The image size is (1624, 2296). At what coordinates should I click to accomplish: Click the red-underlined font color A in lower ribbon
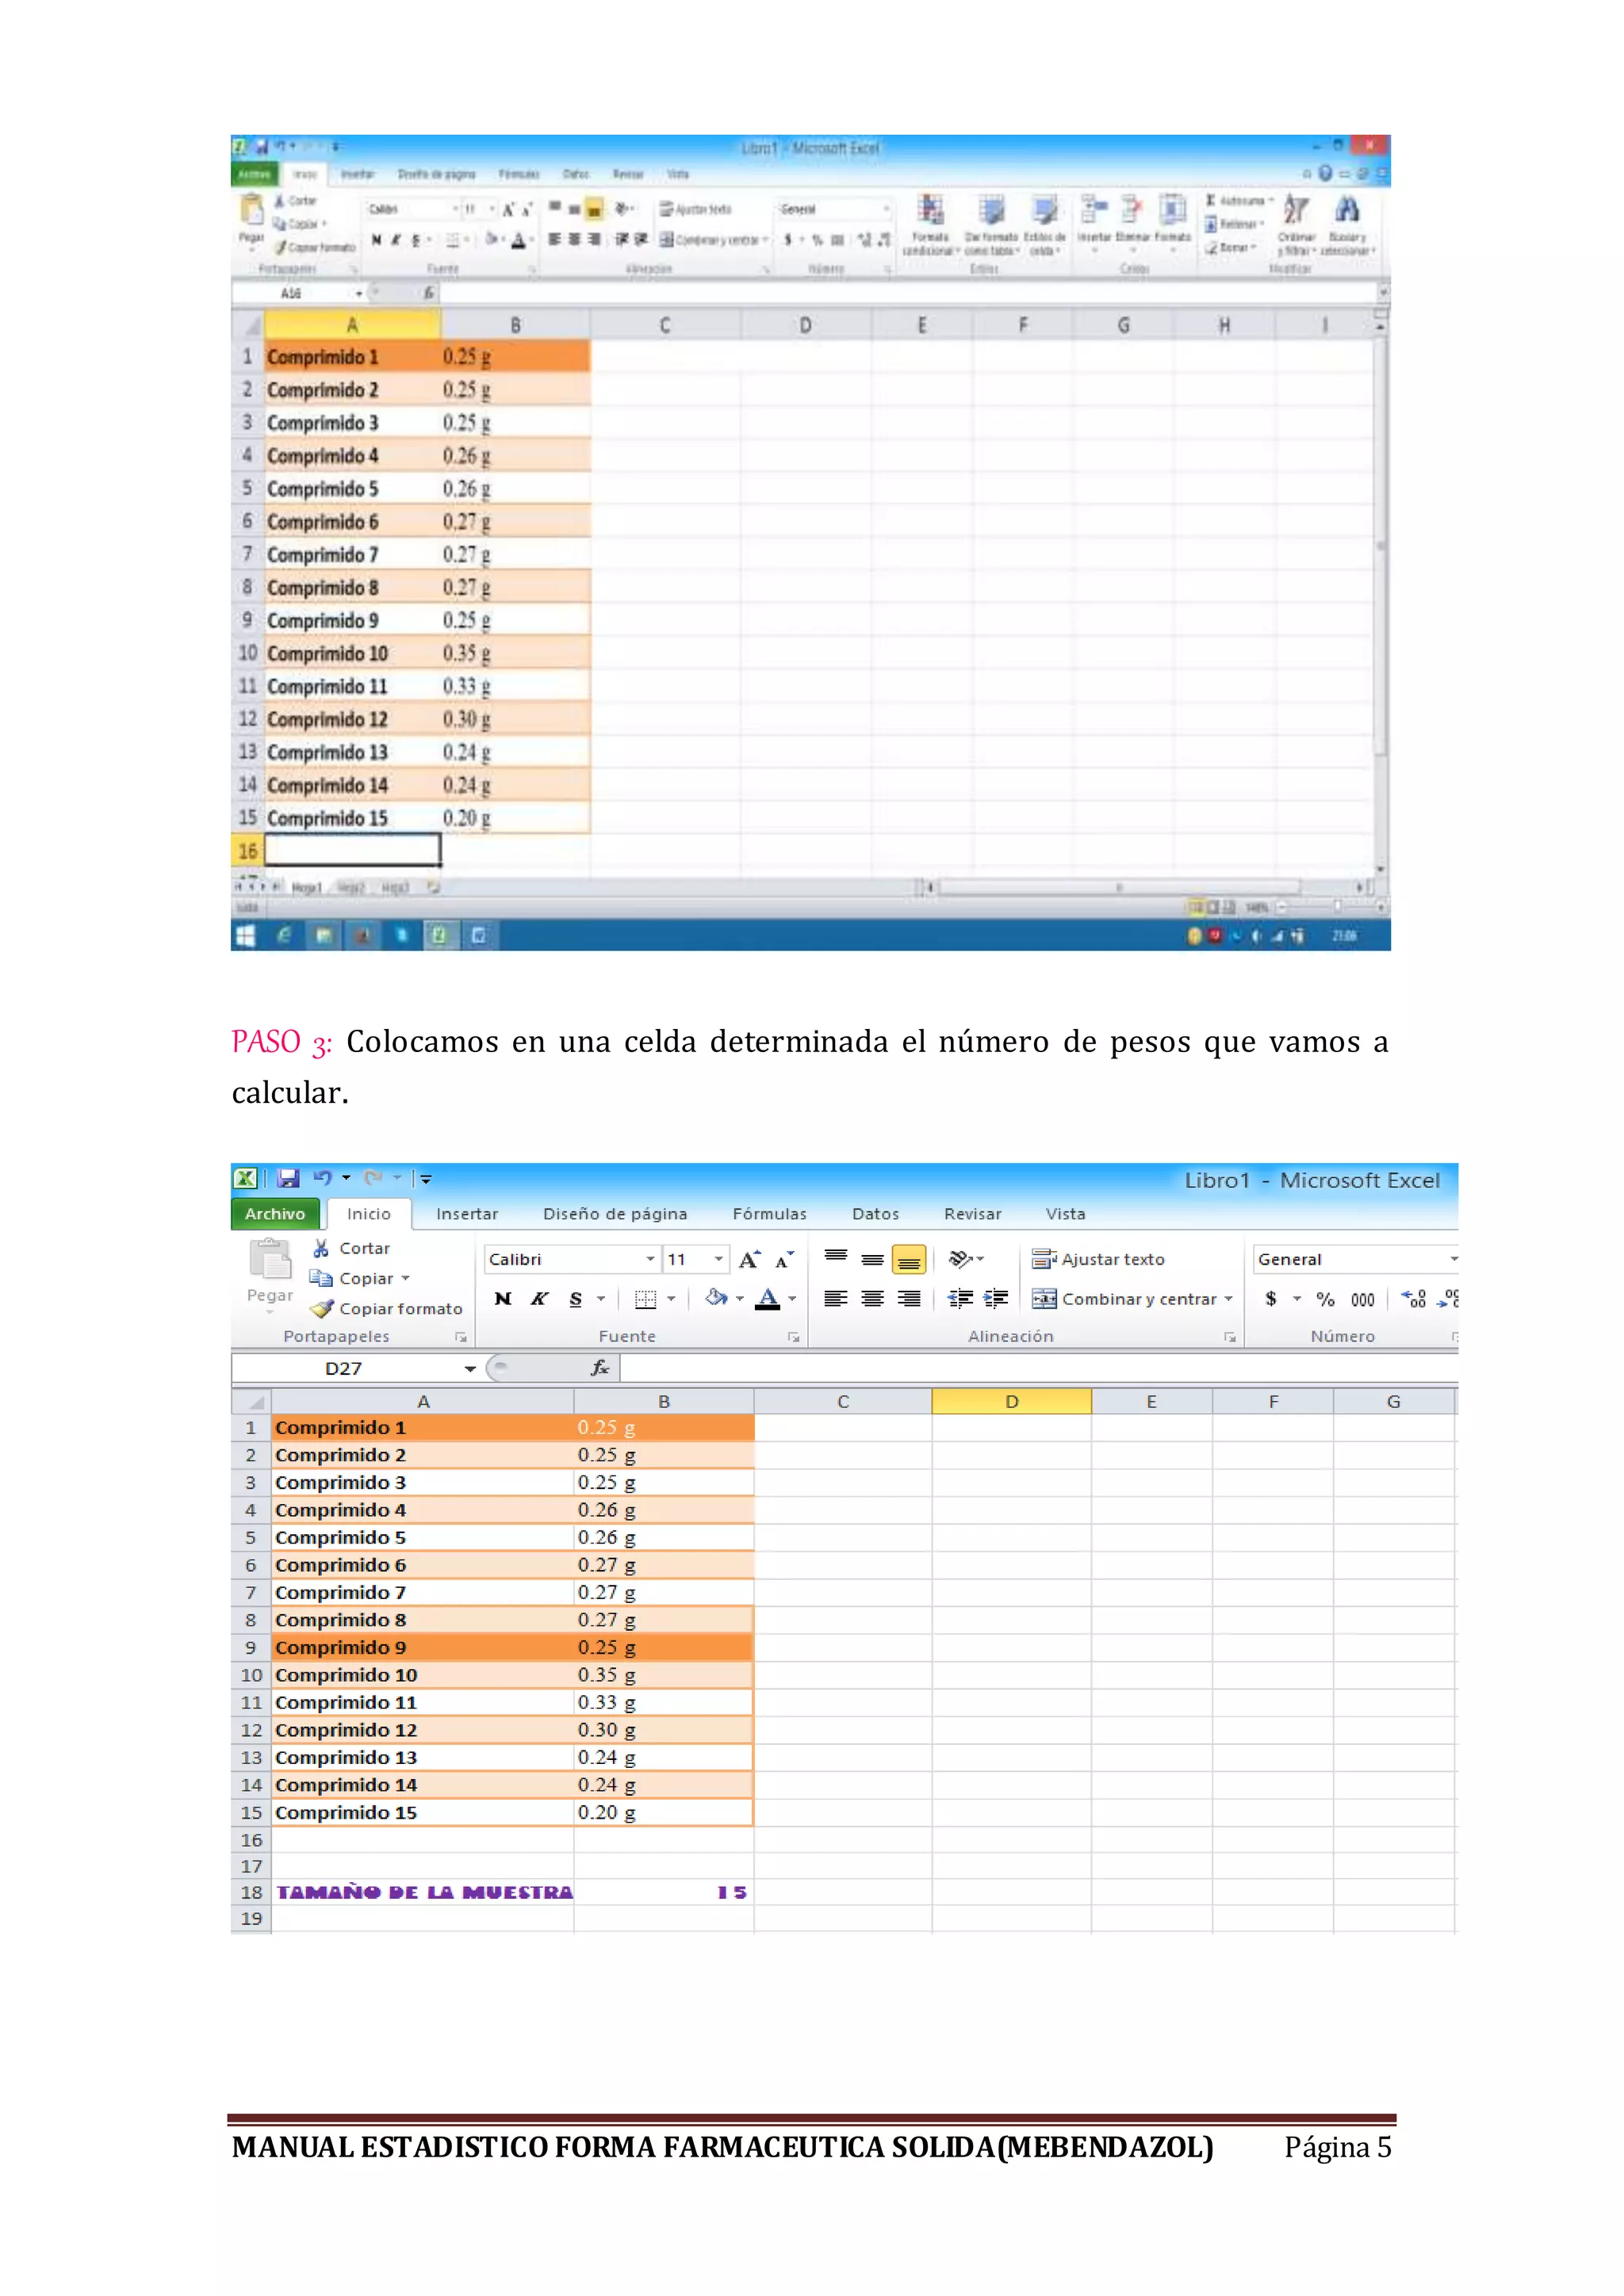(767, 1299)
